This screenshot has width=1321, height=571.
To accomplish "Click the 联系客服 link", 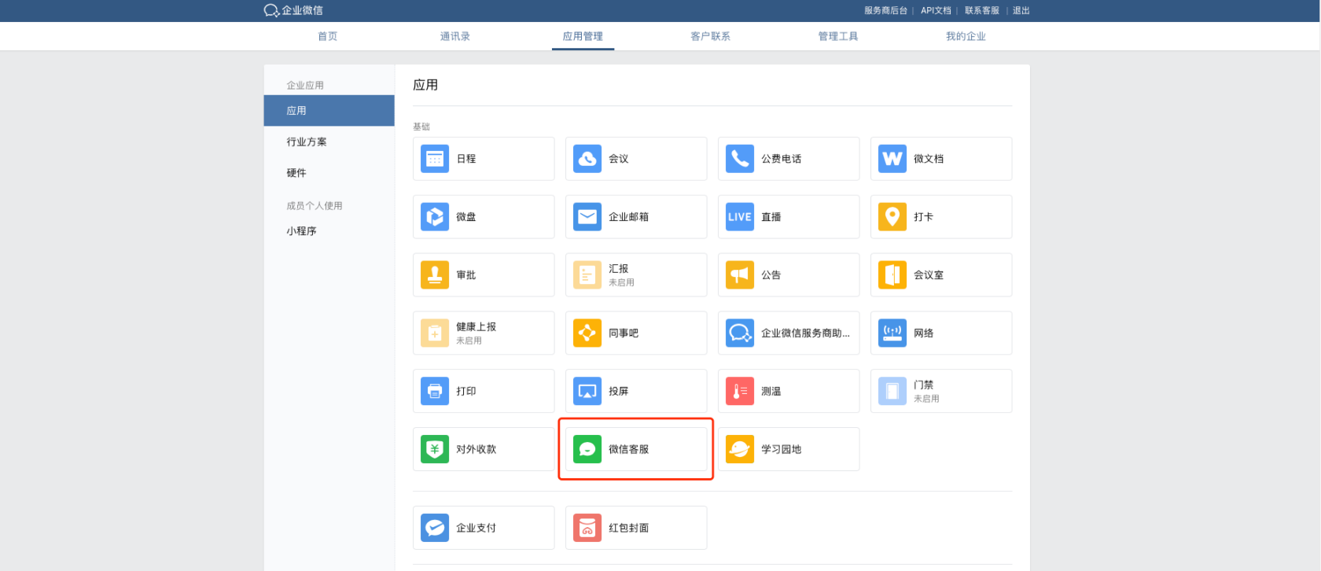I will [982, 10].
